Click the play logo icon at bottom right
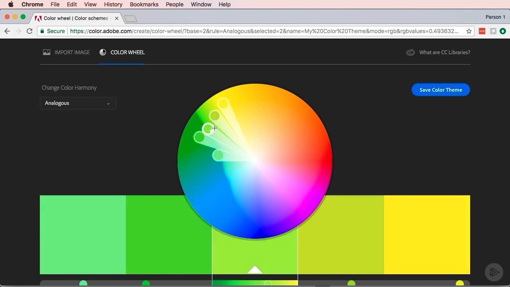Viewport: 510px width, 287px height. tap(494, 272)
